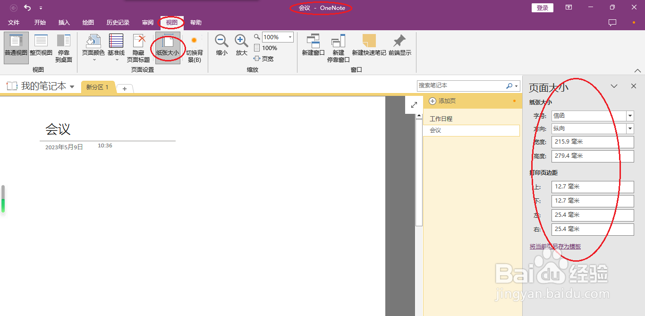
Task: Open the orientation (方向) dropdown
Action: [630, 128]
